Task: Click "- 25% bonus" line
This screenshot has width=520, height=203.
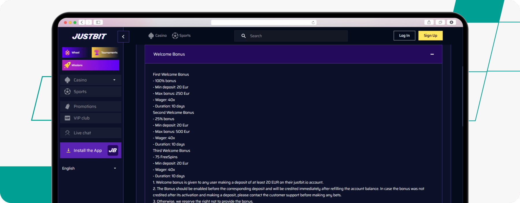Action: pyautogui.click(x=164, y=119)
